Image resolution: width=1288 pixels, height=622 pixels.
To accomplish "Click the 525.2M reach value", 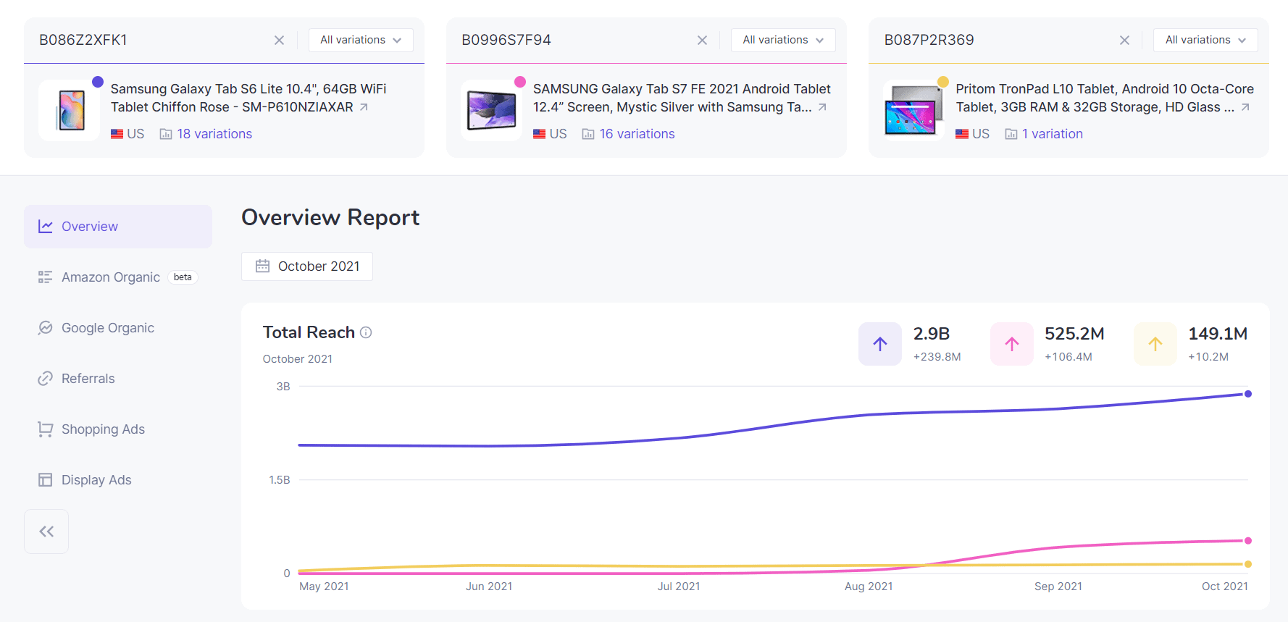I will pyautogui.click(x=1074, y=334).
